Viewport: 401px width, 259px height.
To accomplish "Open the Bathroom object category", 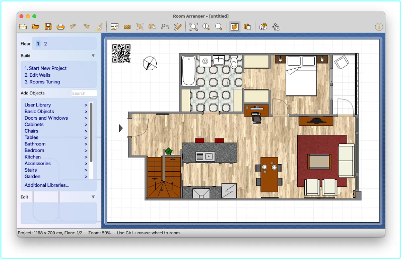I will (x=35, y=144).
